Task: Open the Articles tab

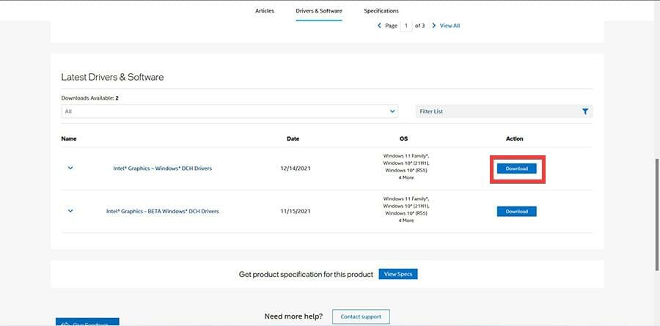Action: click(265, 11)
